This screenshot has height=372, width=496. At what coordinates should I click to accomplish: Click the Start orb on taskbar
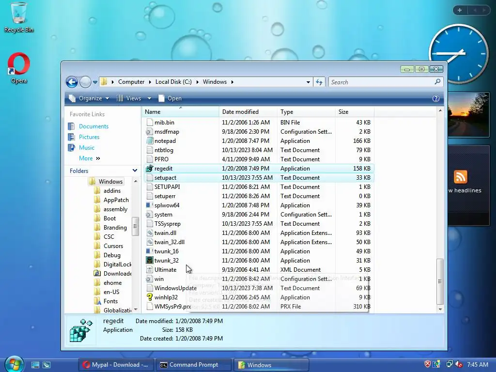click(14, 364)
